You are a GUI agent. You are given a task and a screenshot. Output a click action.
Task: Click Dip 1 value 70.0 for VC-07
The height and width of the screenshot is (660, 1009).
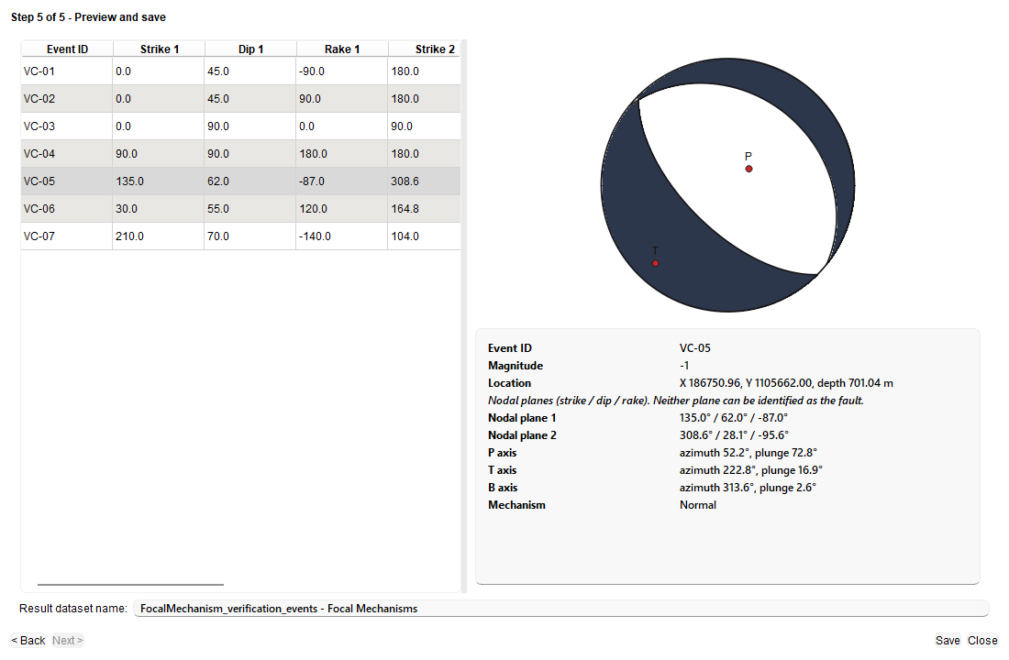click(218, 236)
